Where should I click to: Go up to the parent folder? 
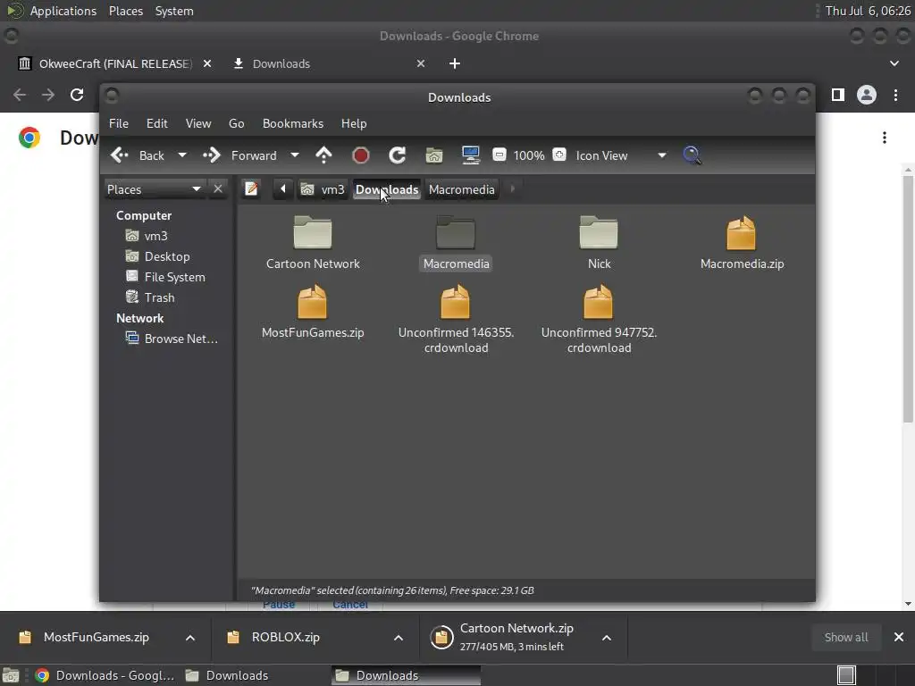coord(323,155)
